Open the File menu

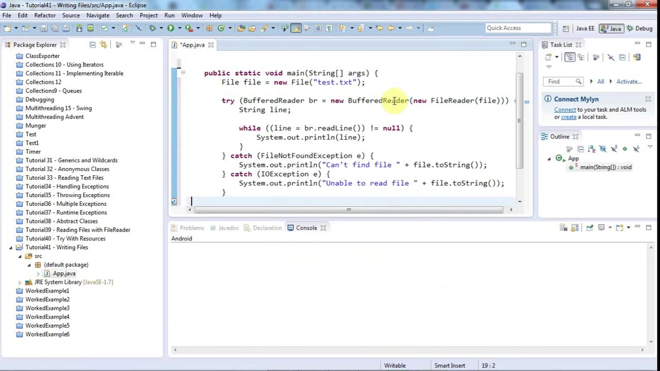click(x=7, y=15)
